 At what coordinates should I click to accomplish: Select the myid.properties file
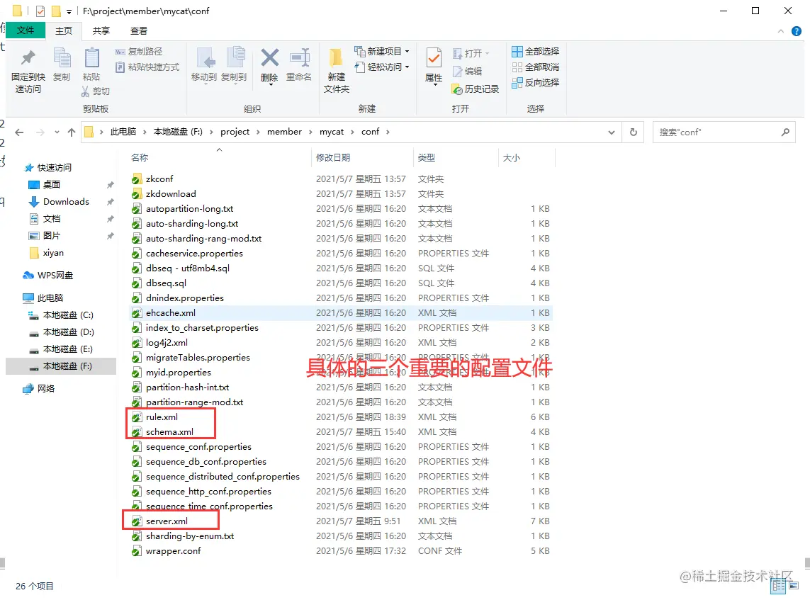point(178,373)
